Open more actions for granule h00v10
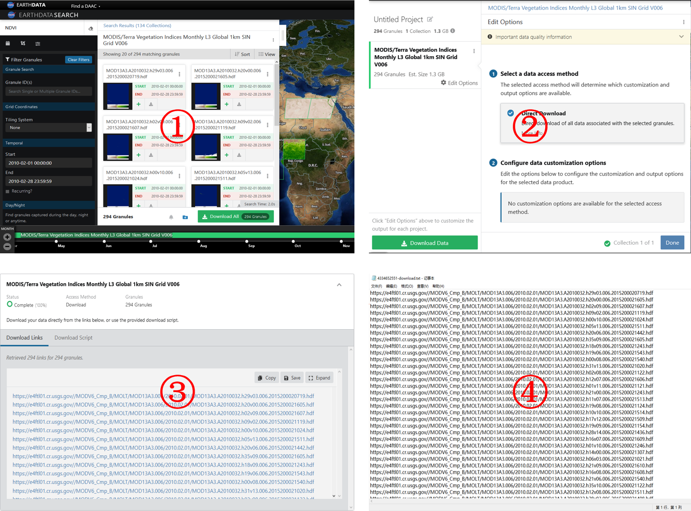Viewport: 691px width, 511px height. point(180,176)
